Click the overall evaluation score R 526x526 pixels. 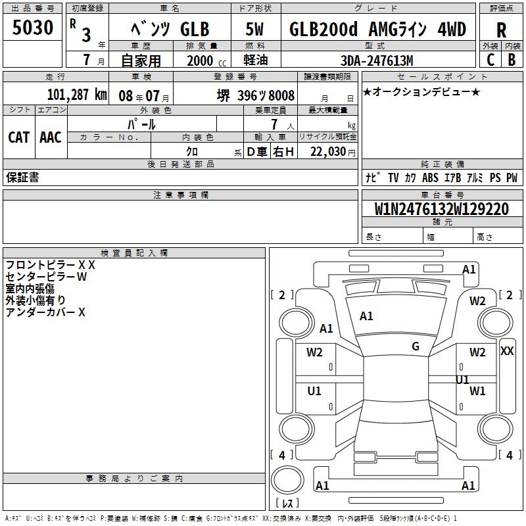pyautogui.click(x=501, y=30)
